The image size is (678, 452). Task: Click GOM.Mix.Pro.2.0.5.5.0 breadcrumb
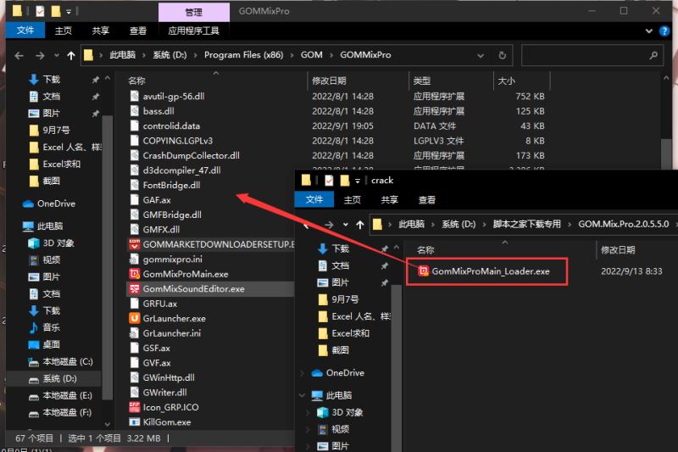(623, 224)
